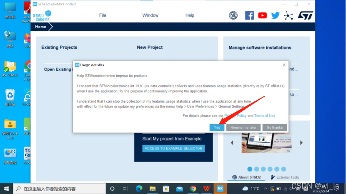Open Network desktop icon
This screenshot has height=194, width=346.
coord(10,39)
